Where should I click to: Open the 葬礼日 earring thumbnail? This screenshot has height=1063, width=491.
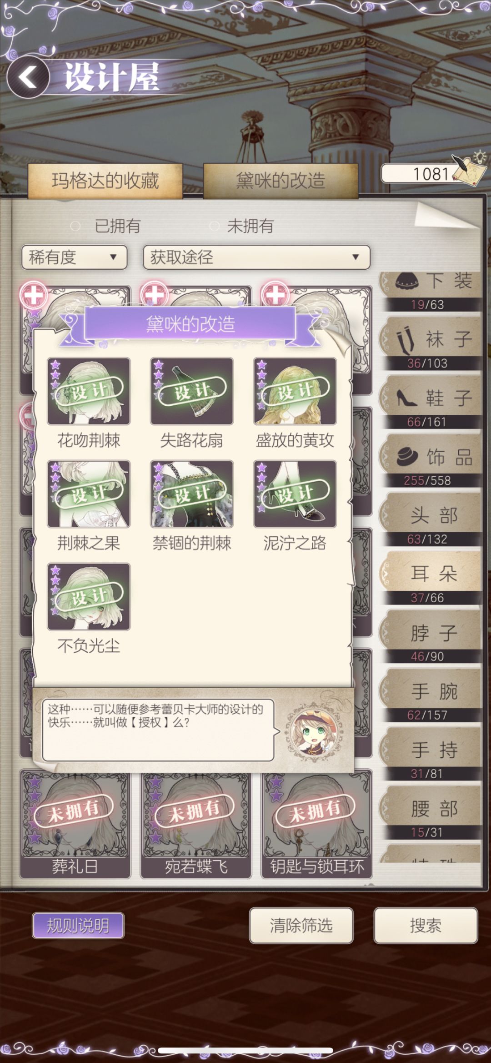75,823
